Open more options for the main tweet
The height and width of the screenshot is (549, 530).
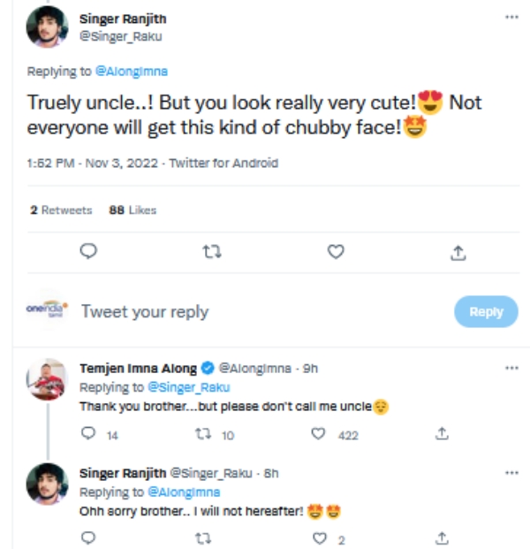coord(511,17)
